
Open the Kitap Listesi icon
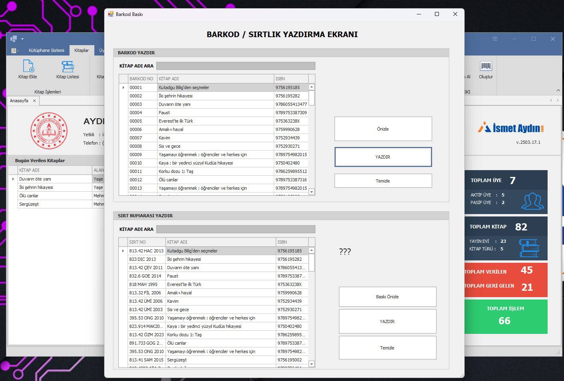coord(68,66)
